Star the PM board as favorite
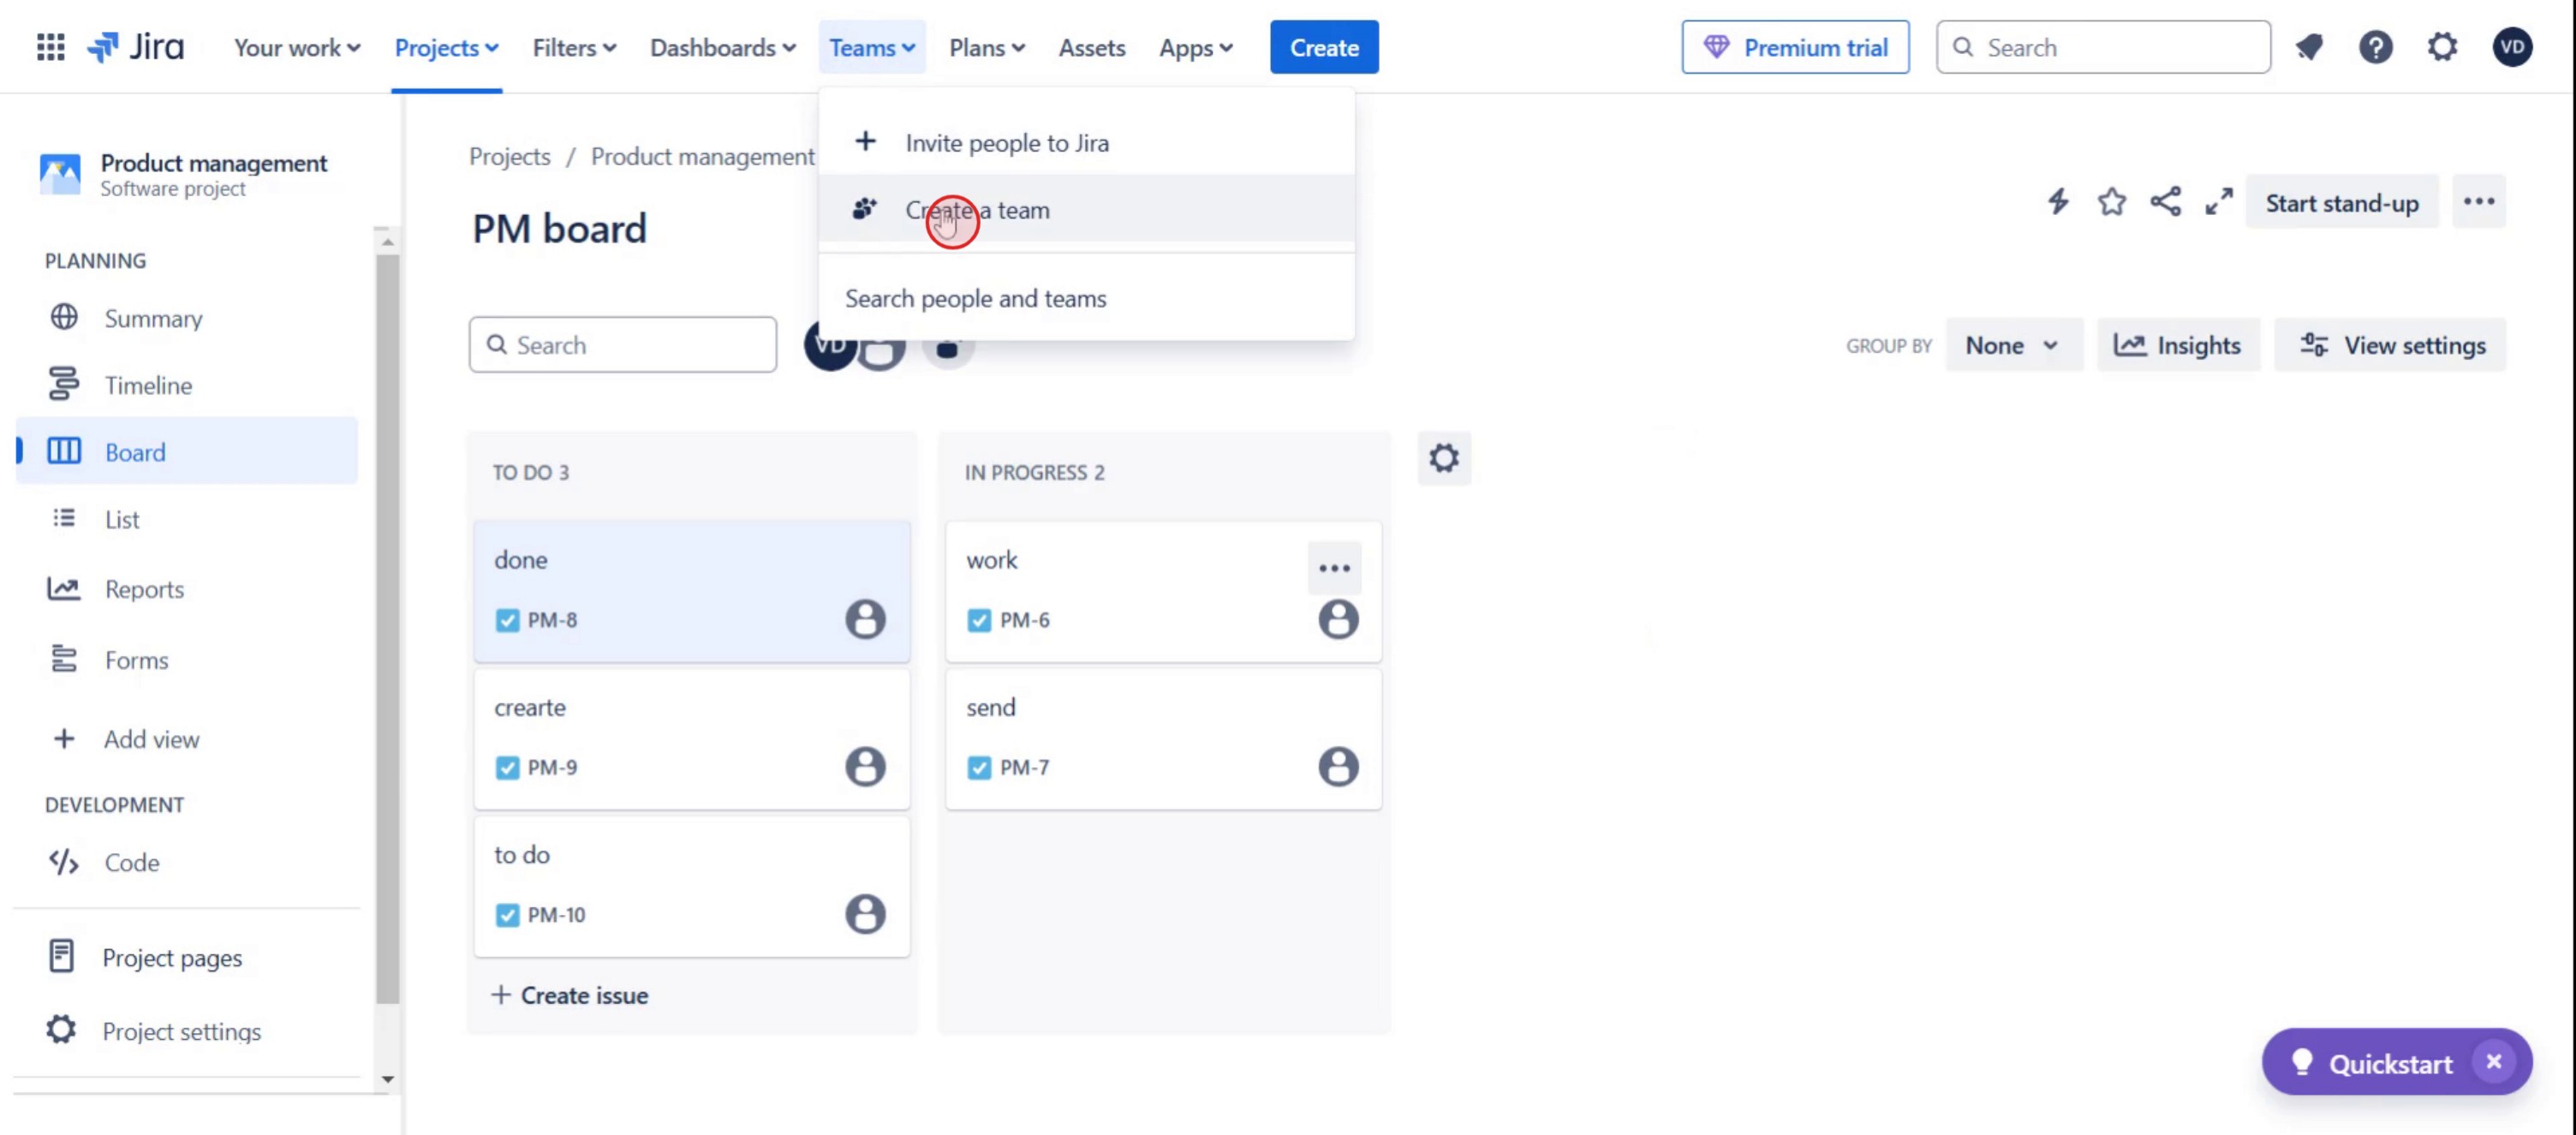Screen dimensions: 2576x1135 [2111, 202]
